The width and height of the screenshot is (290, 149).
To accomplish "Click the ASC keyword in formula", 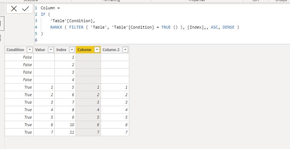I will point(214,27).
